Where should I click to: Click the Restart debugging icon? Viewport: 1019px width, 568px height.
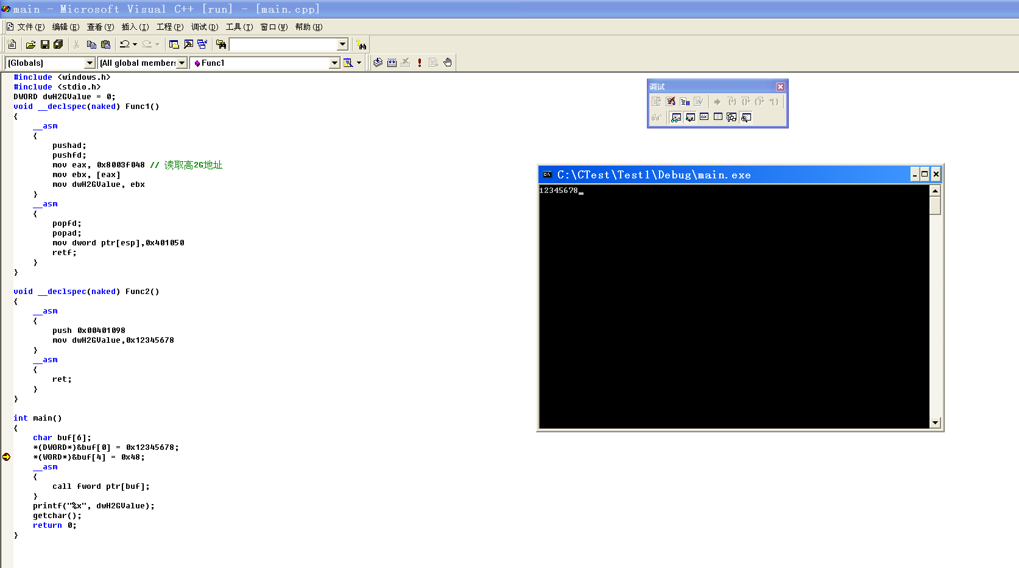pos(656,102)
